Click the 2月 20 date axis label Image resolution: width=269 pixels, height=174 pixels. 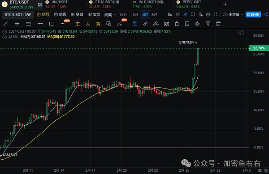tap(121, 170)
